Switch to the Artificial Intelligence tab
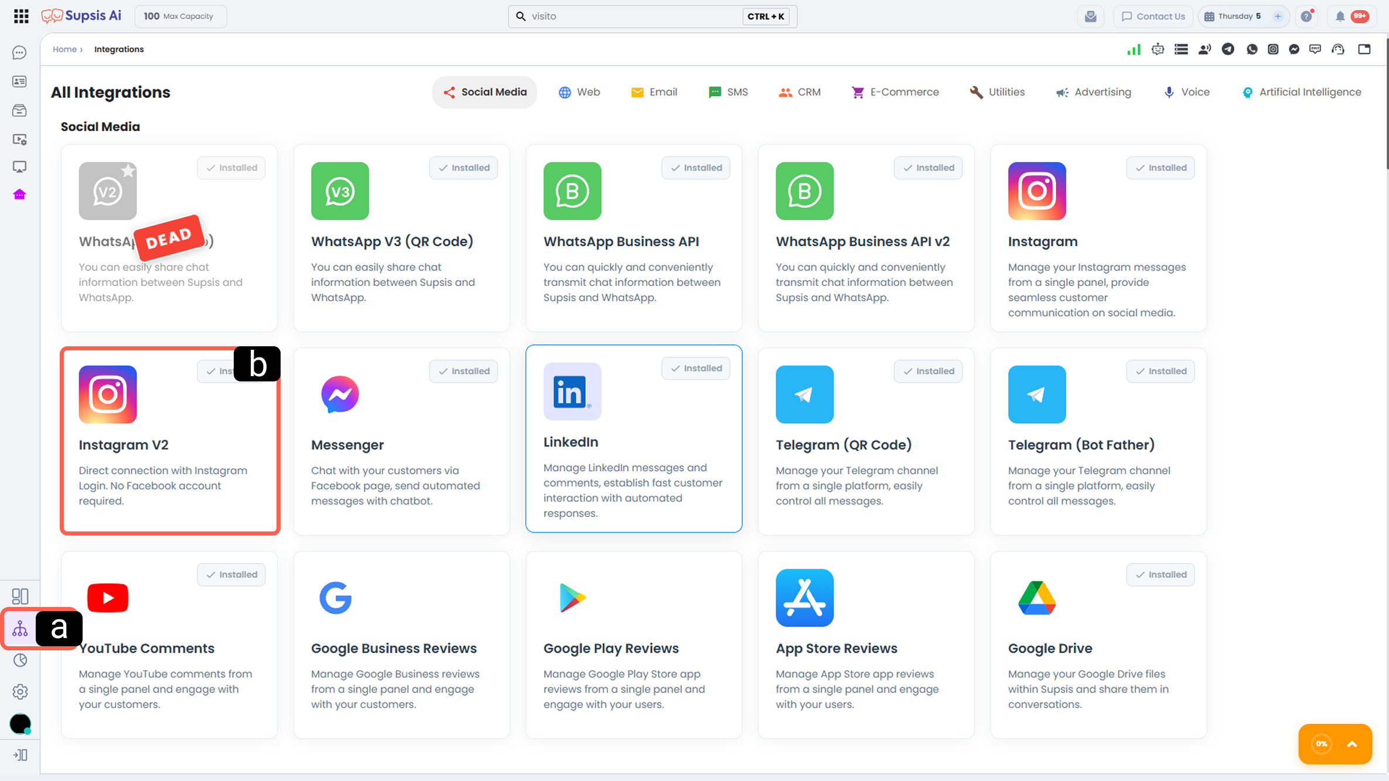The width and height of the screenshot is (1389, 781). (x=1302, y=92)
